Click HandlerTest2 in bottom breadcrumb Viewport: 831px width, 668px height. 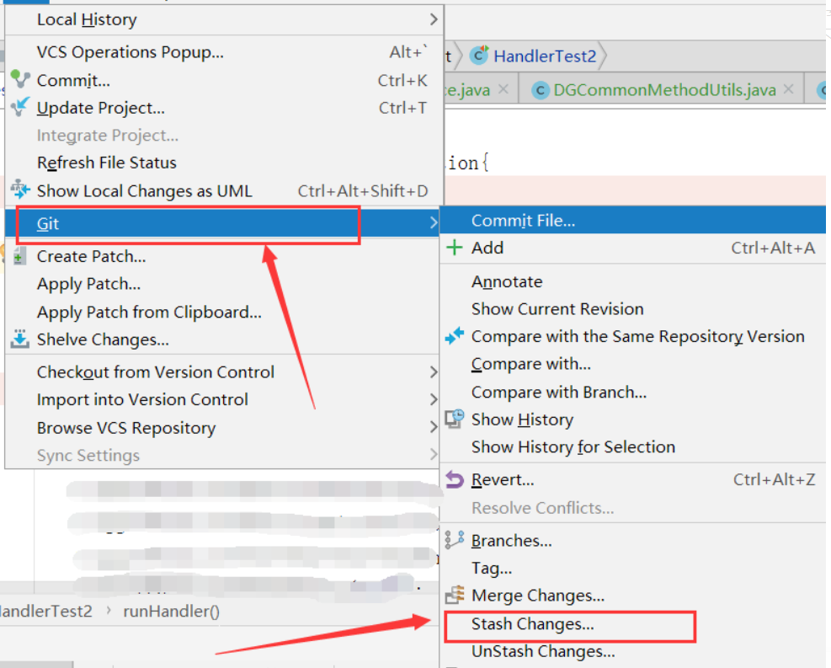coord(46,612)
